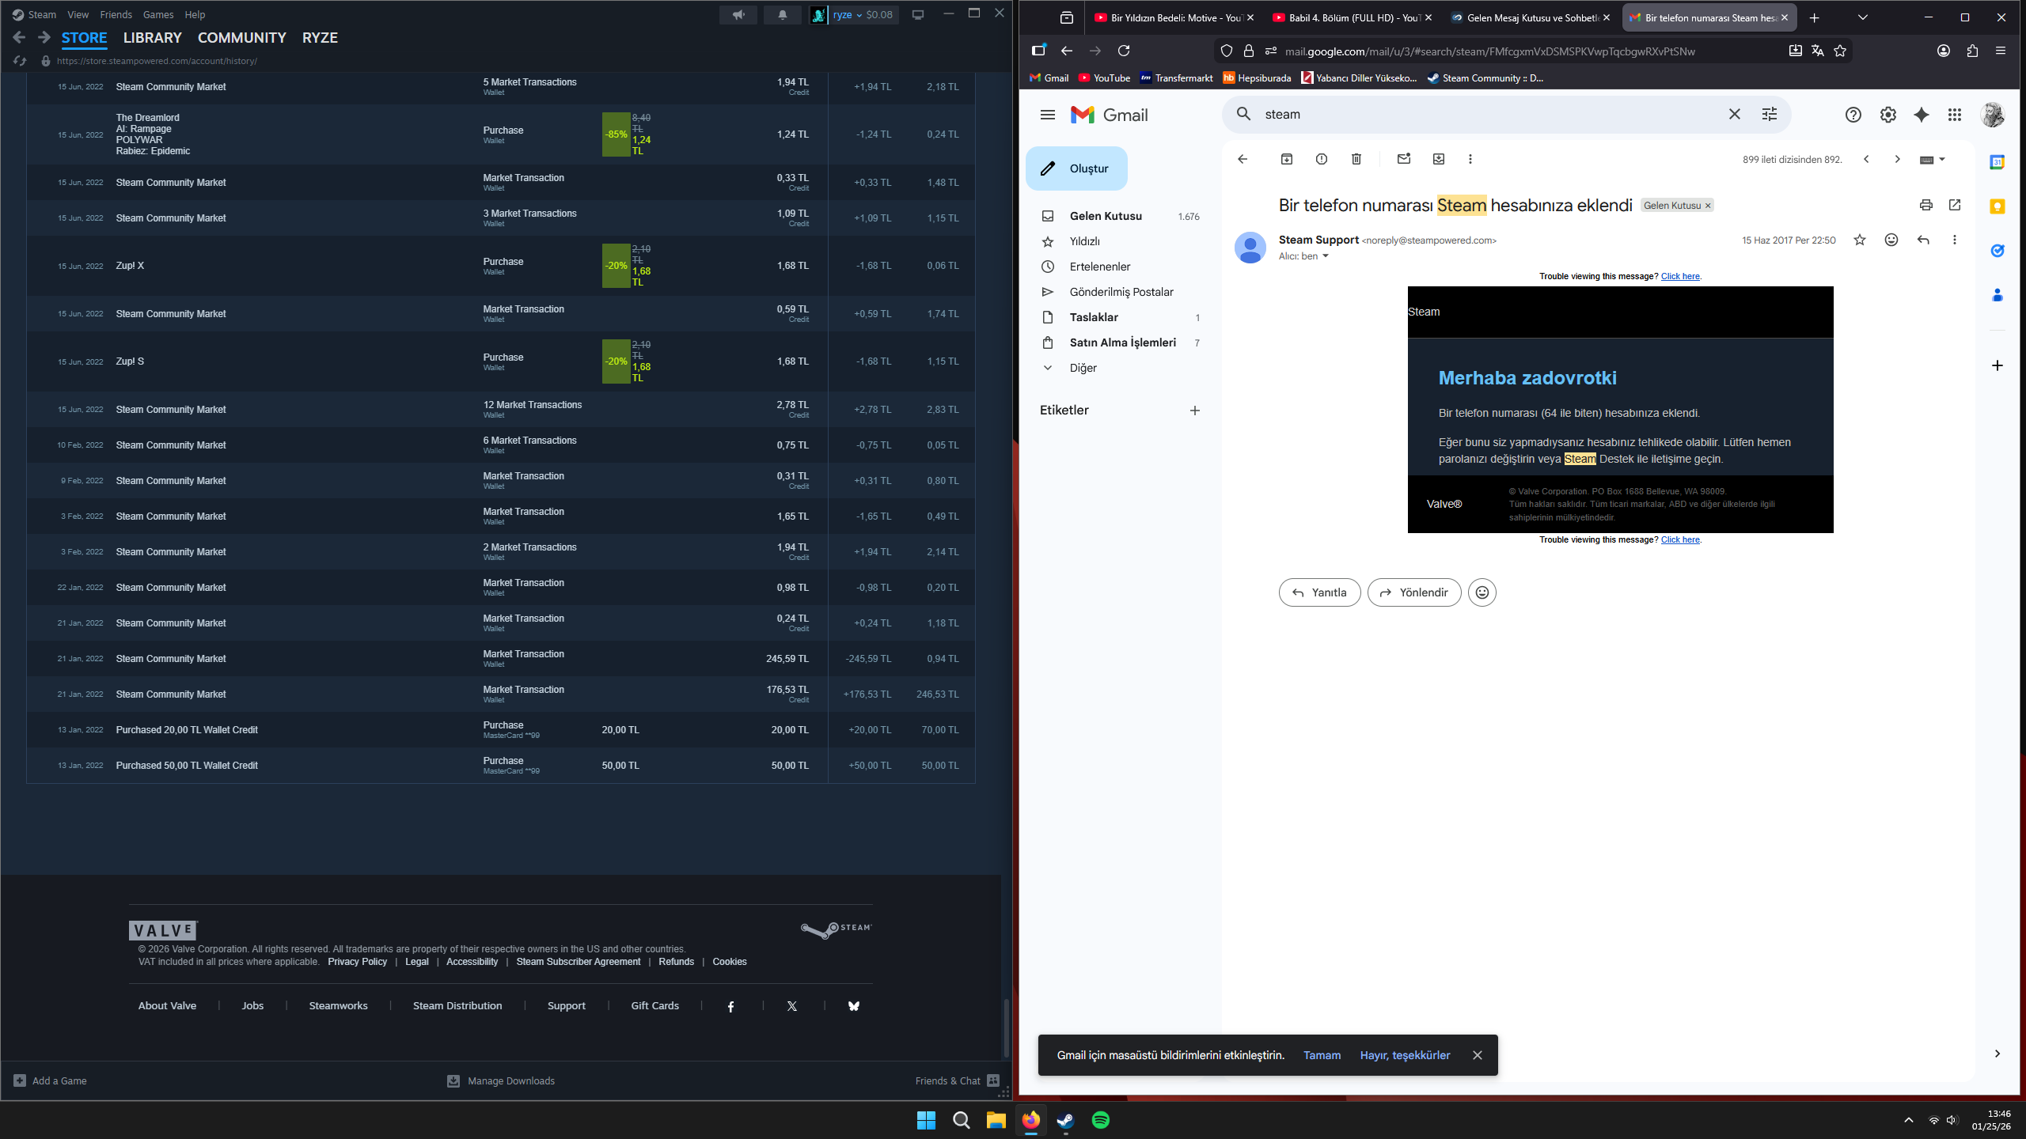
Task: Print the Steam Support email
Action: (1926, 206)
